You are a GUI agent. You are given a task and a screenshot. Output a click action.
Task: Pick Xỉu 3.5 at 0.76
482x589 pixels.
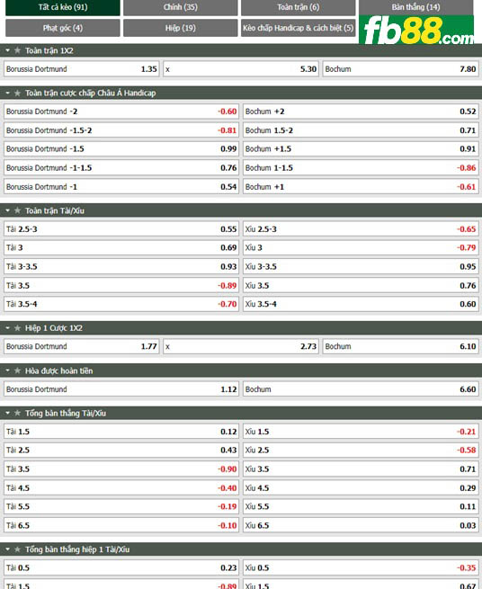[x=361, y=285]
